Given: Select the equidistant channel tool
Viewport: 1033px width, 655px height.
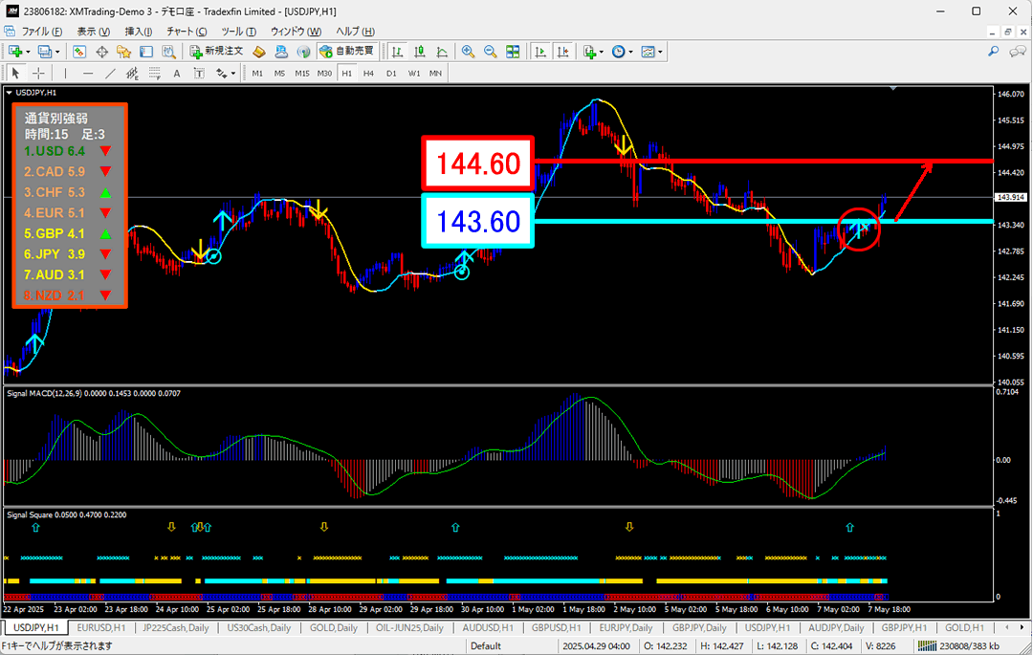Looking at the screenshot, I should tap(132, 73).
